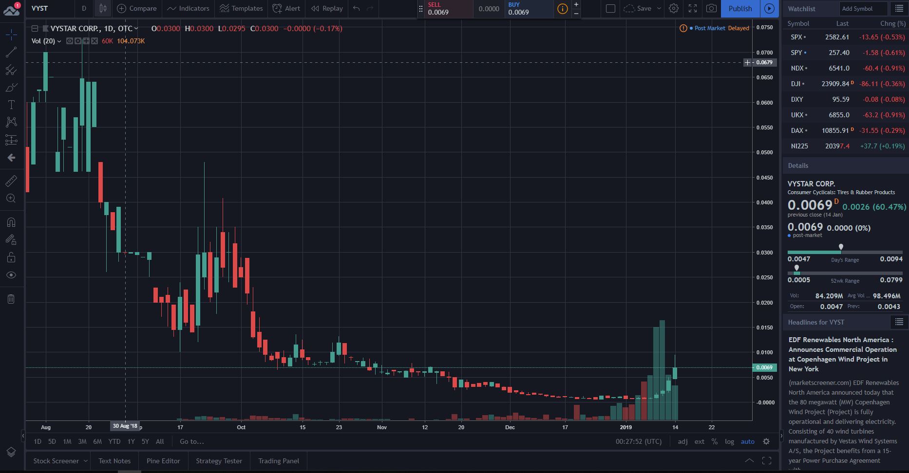909x473 pixels.
Task: Select the ruler measure tool
Action: pos(11,181)
